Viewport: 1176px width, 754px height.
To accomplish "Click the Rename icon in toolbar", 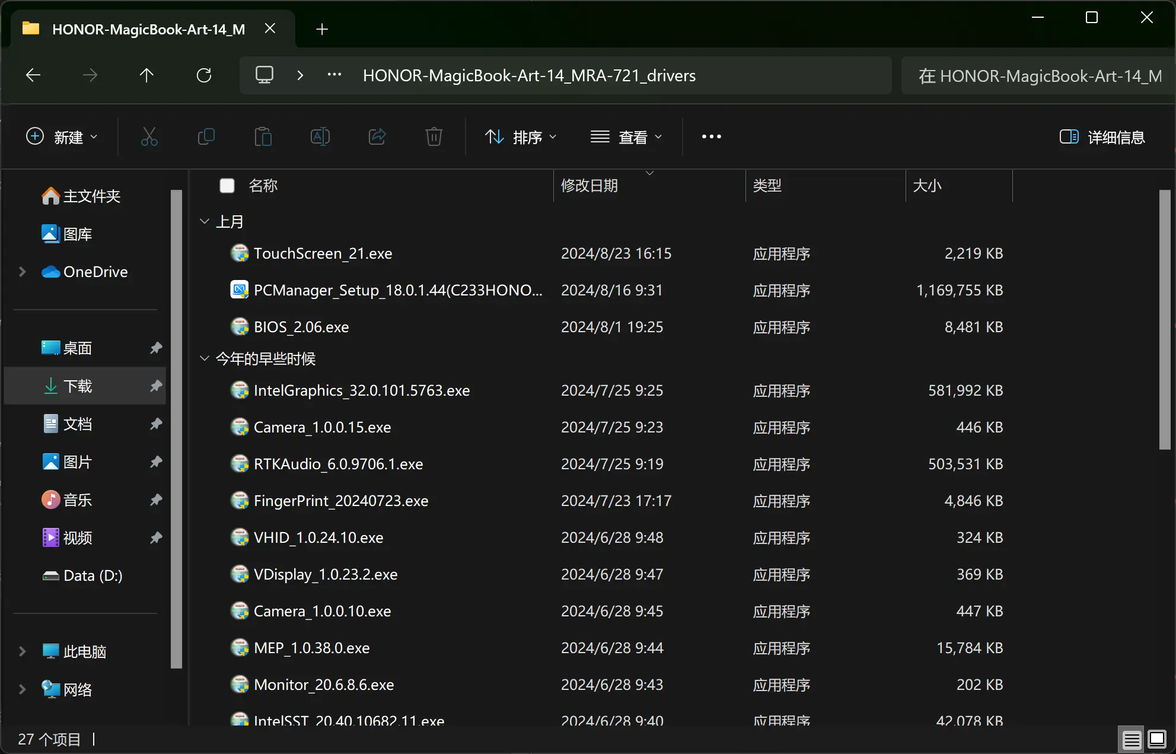I will (320, 137).
